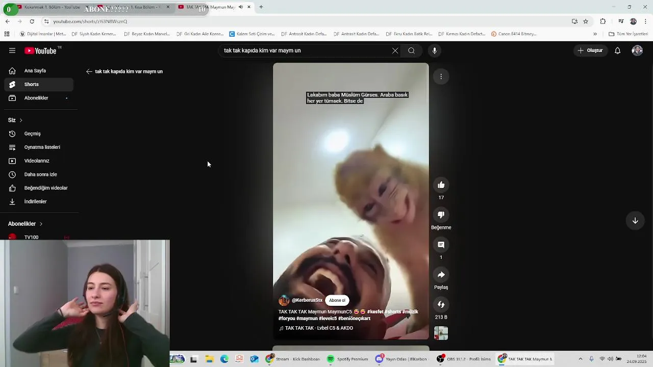Clear the search box with X

click(395, 50)
